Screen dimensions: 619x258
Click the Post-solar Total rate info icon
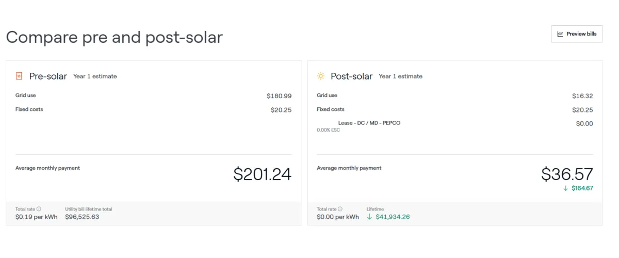point(340,209)
